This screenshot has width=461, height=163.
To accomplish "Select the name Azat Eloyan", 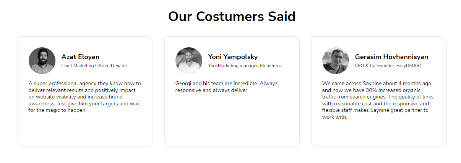I will click(x=80, y=57).
